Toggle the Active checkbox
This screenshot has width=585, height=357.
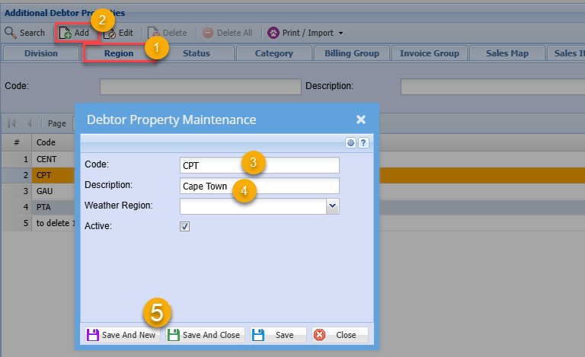[x=184, y=226]
